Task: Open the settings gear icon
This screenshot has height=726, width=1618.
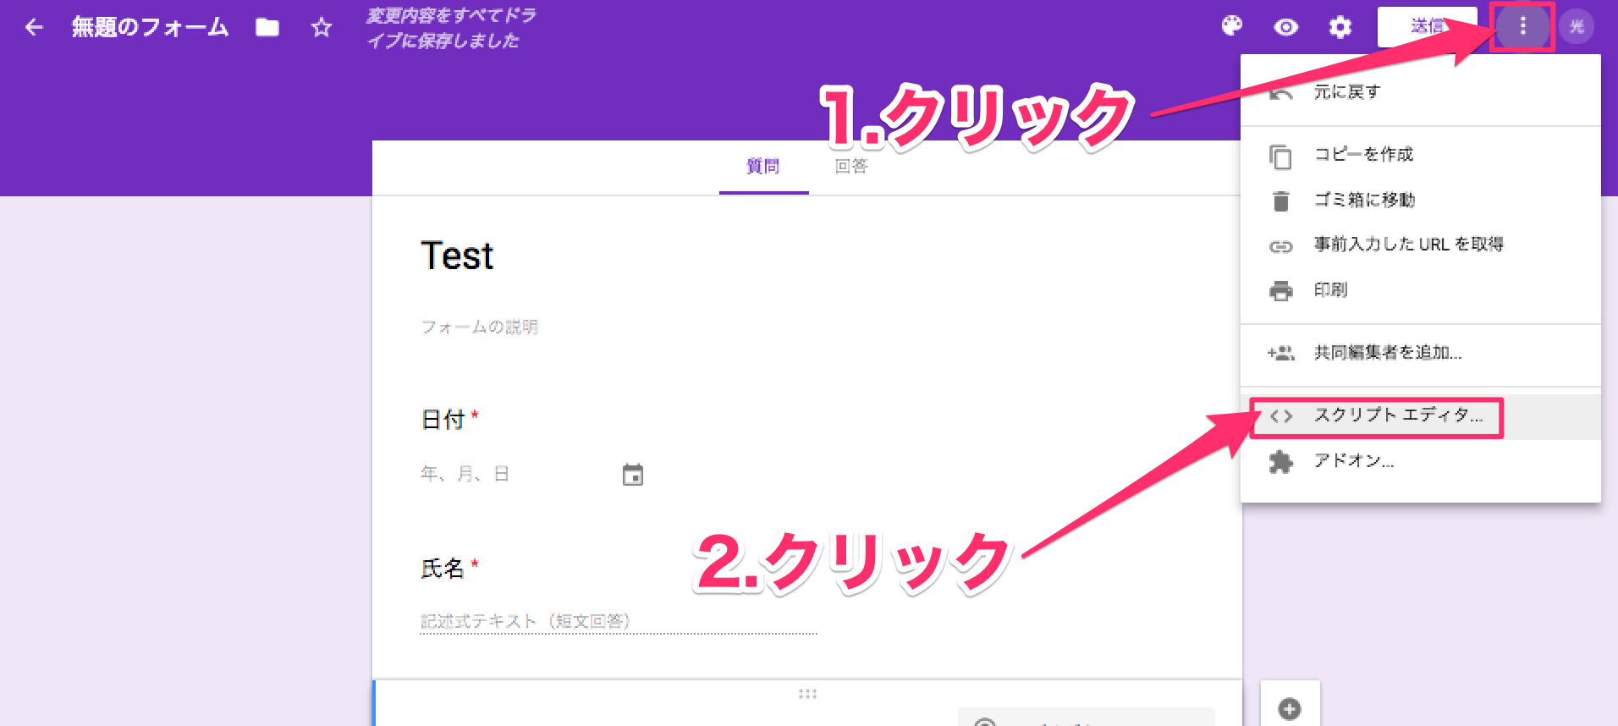Action: 1340,27
